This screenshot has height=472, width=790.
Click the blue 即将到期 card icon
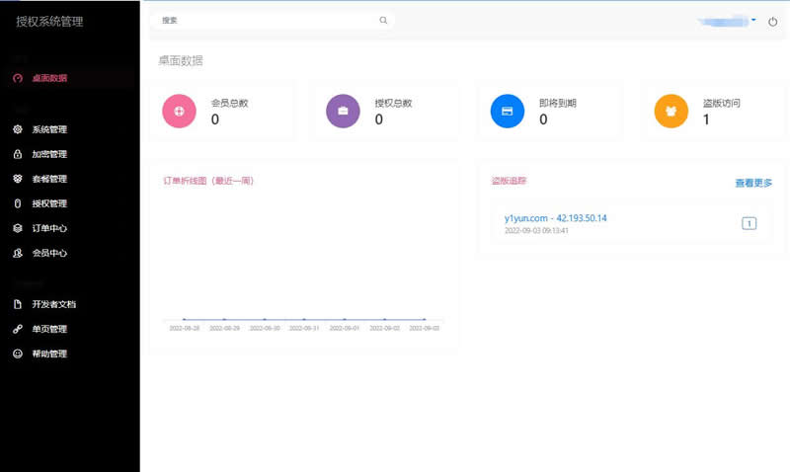point(508,111)
